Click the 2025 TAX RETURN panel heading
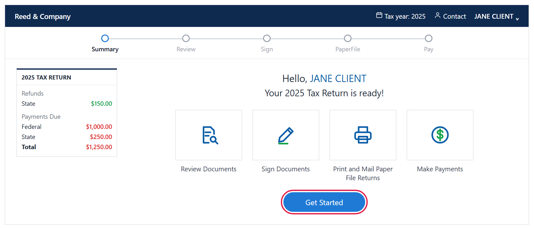 46,78
